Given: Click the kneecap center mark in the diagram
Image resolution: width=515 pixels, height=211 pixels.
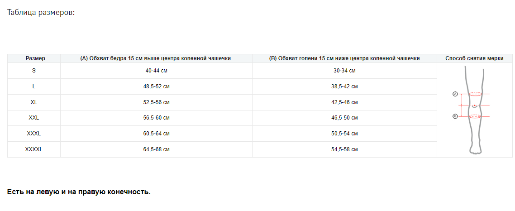Looking at the screenshot, I should 474,105.
